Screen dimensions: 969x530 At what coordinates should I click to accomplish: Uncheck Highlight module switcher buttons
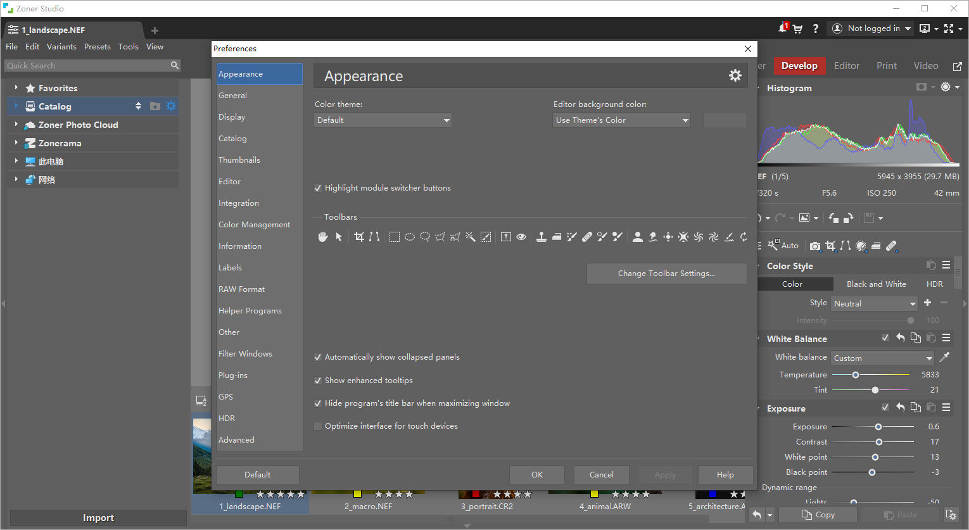(318, 188)
